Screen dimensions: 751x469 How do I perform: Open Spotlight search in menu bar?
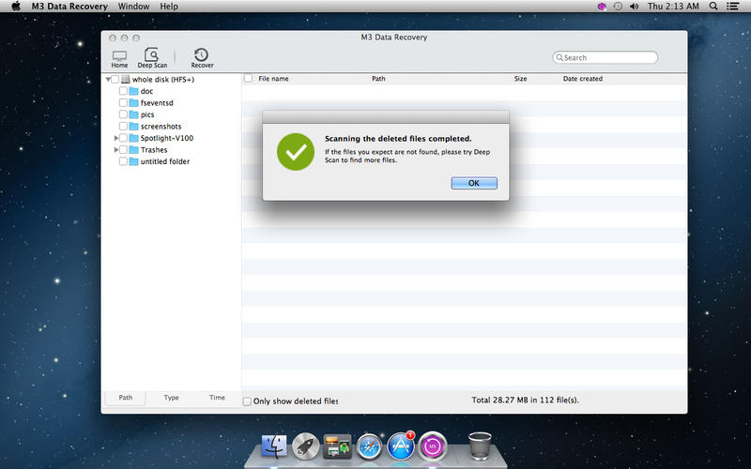tap(713, 7)
